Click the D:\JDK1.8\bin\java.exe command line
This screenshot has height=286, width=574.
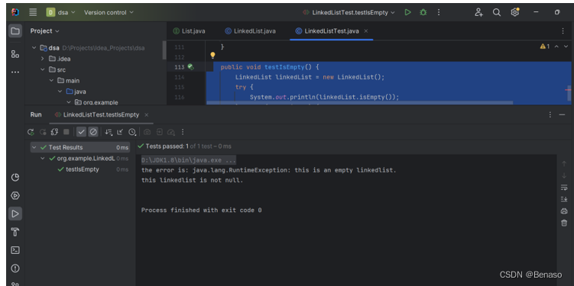click(189, 160)
